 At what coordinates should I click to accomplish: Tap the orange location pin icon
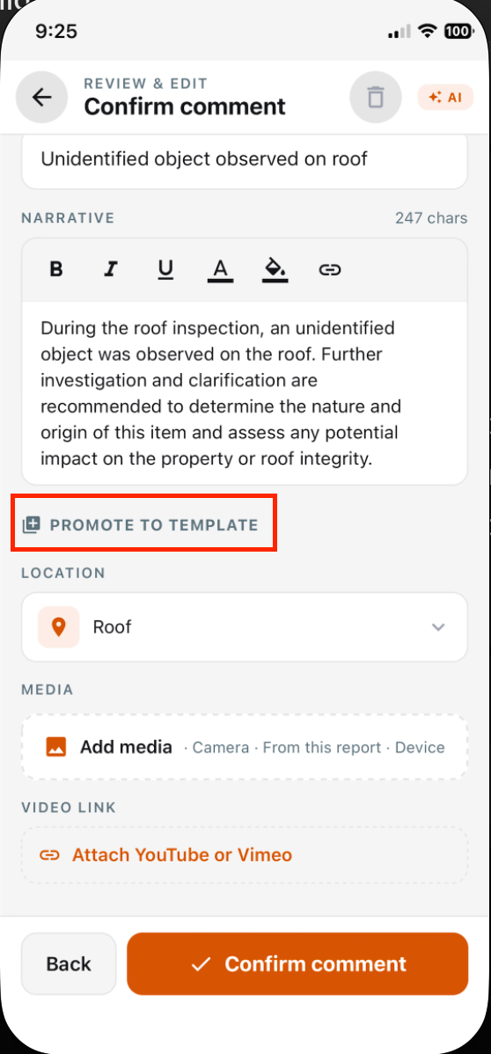59,627
